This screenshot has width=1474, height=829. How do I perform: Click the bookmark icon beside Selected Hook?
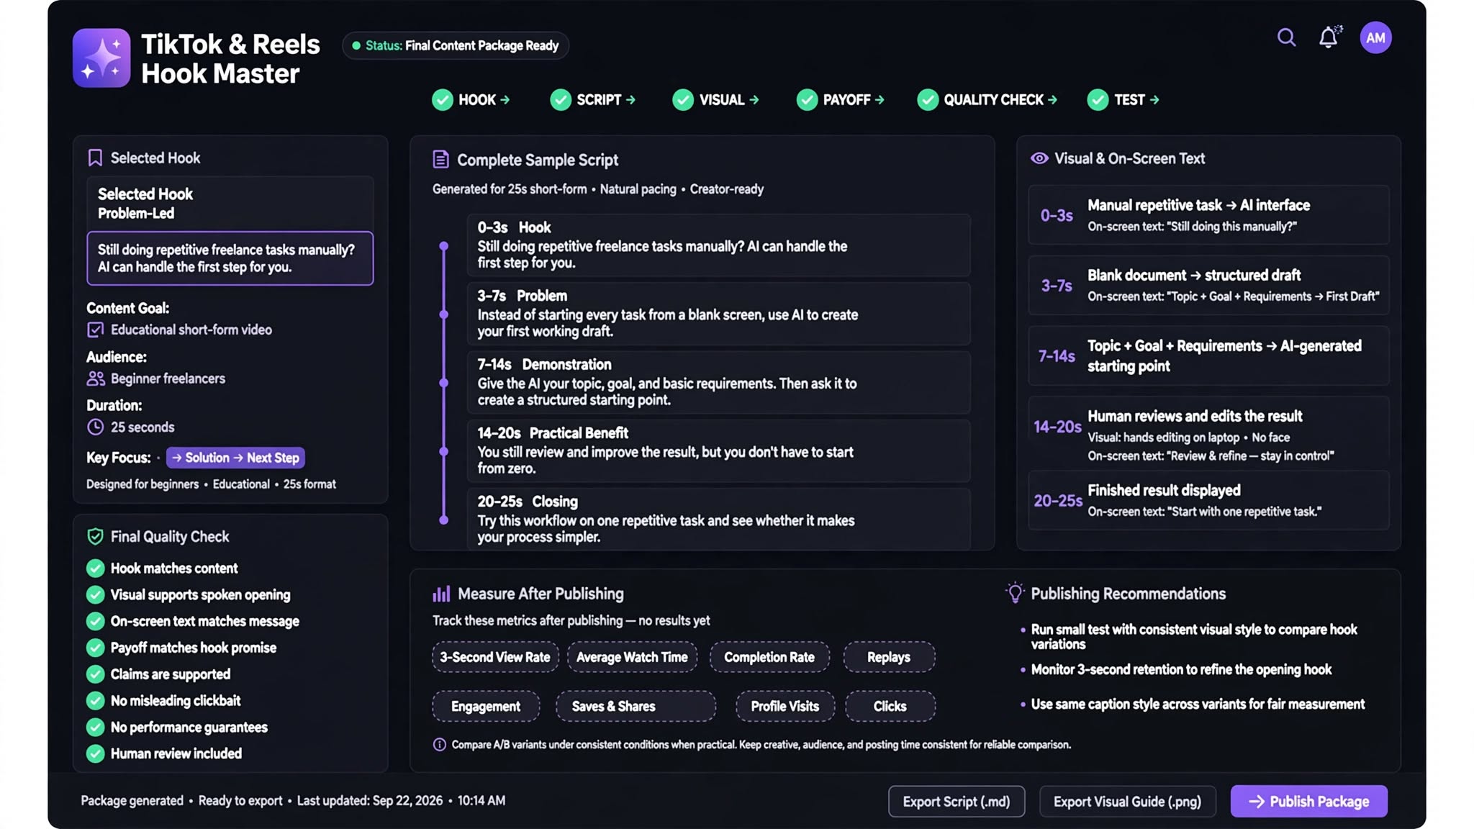coord(95,158)
